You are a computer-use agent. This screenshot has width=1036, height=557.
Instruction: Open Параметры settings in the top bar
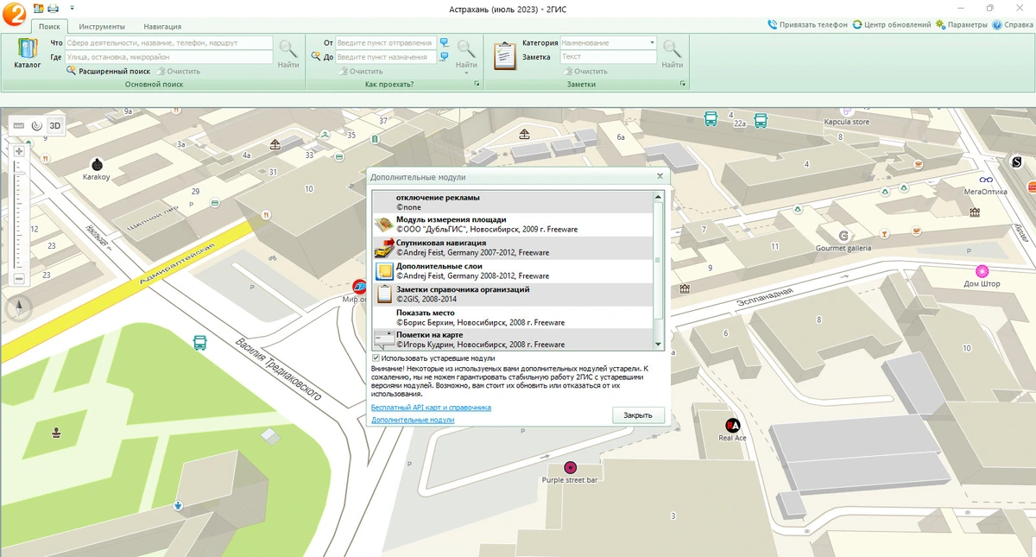[x=961, y=25]
